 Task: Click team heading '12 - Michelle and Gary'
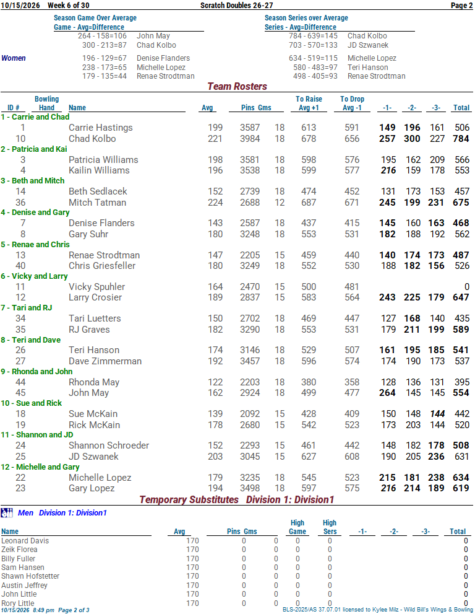[40, 467]
